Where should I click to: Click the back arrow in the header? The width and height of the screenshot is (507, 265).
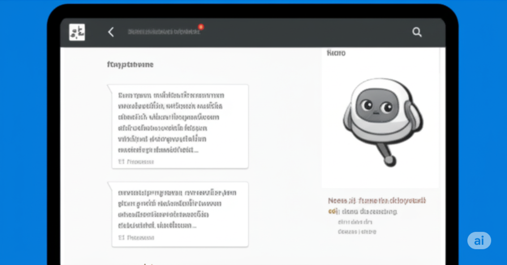(111, 32)
